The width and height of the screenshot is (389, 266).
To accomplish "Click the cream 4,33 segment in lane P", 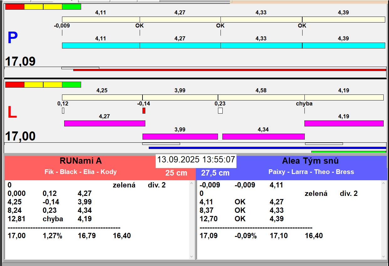I will [261, 19].
